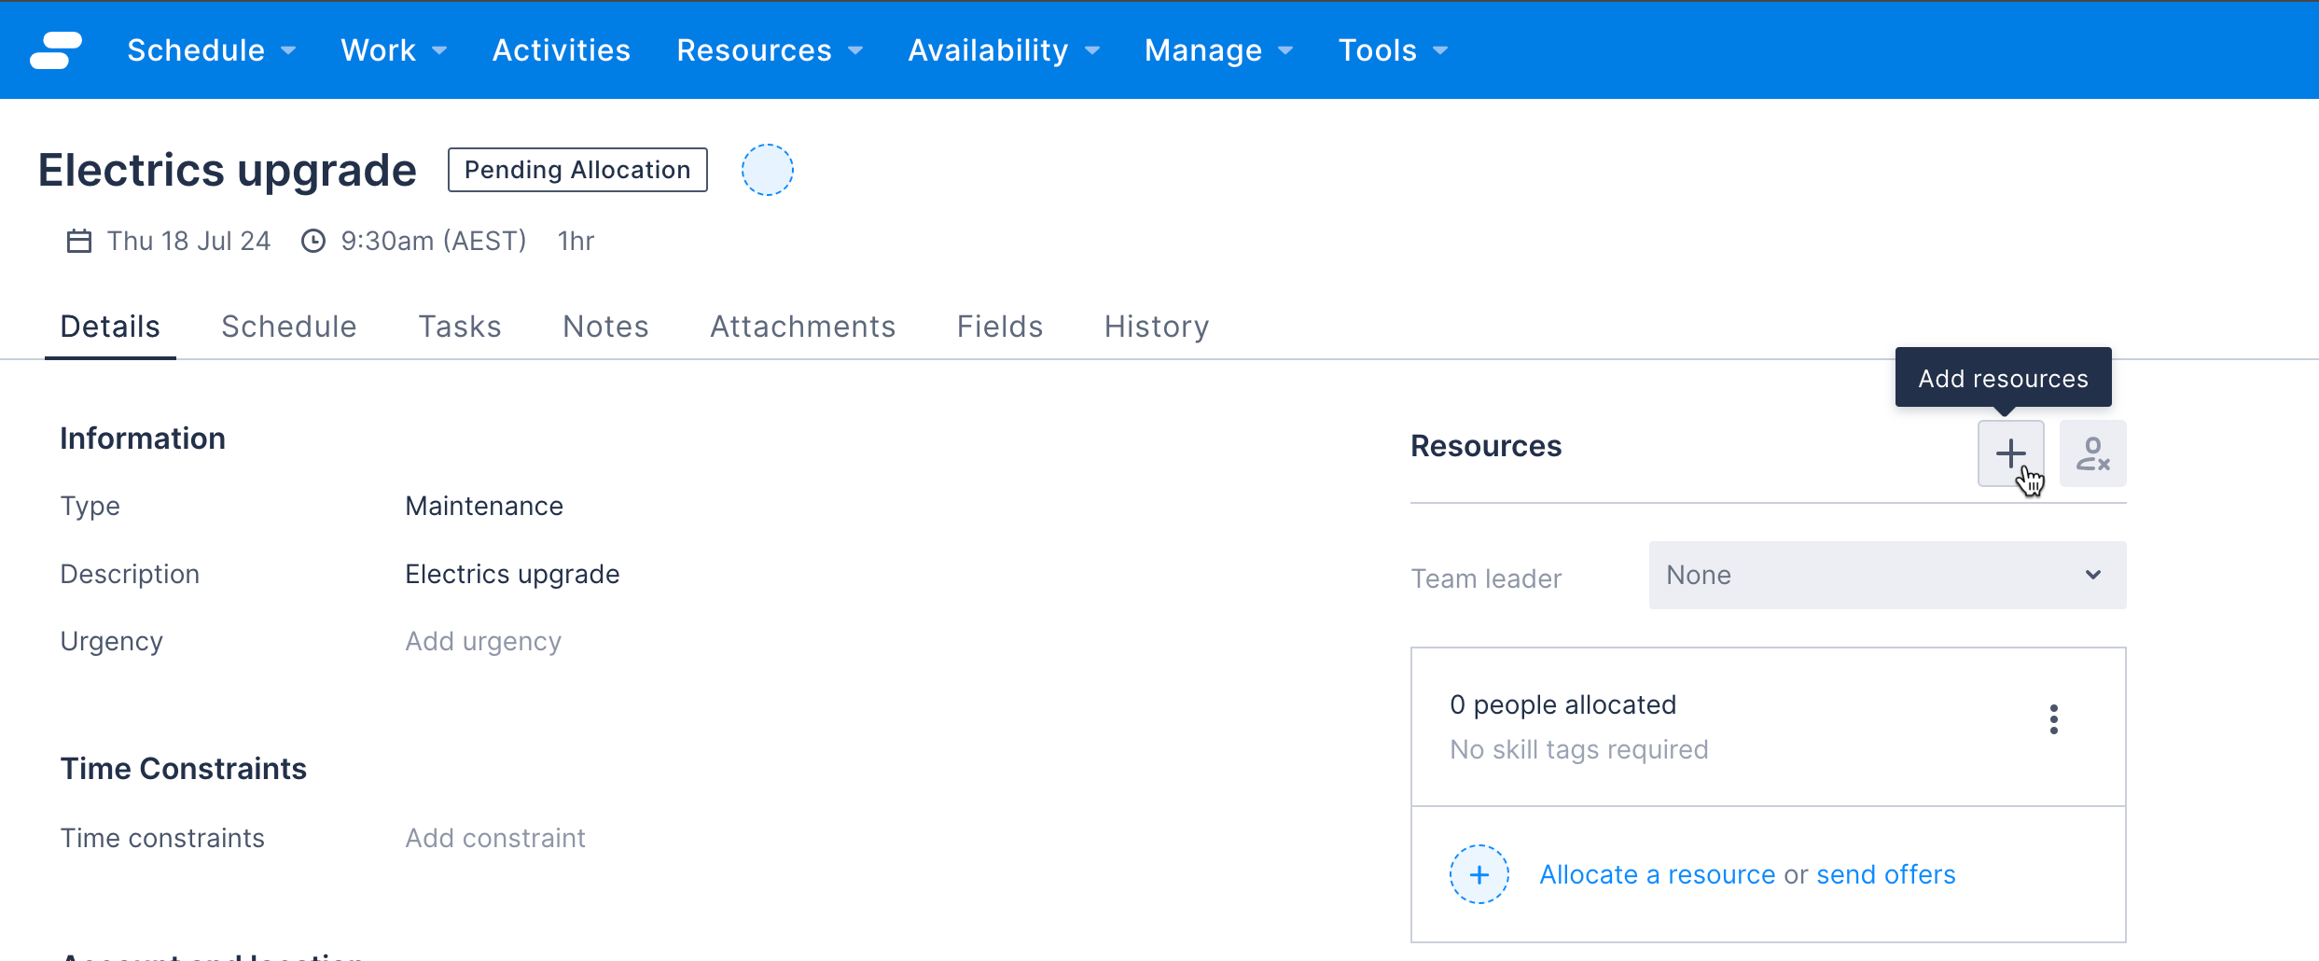Image resolution: width=2319 pixels, height=961 pixels.
Task: Open the Notes tab
Action: [x=605, y=326]
